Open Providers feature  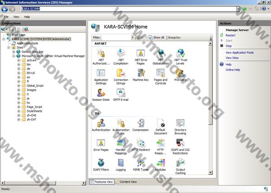[x=180, y=75]
